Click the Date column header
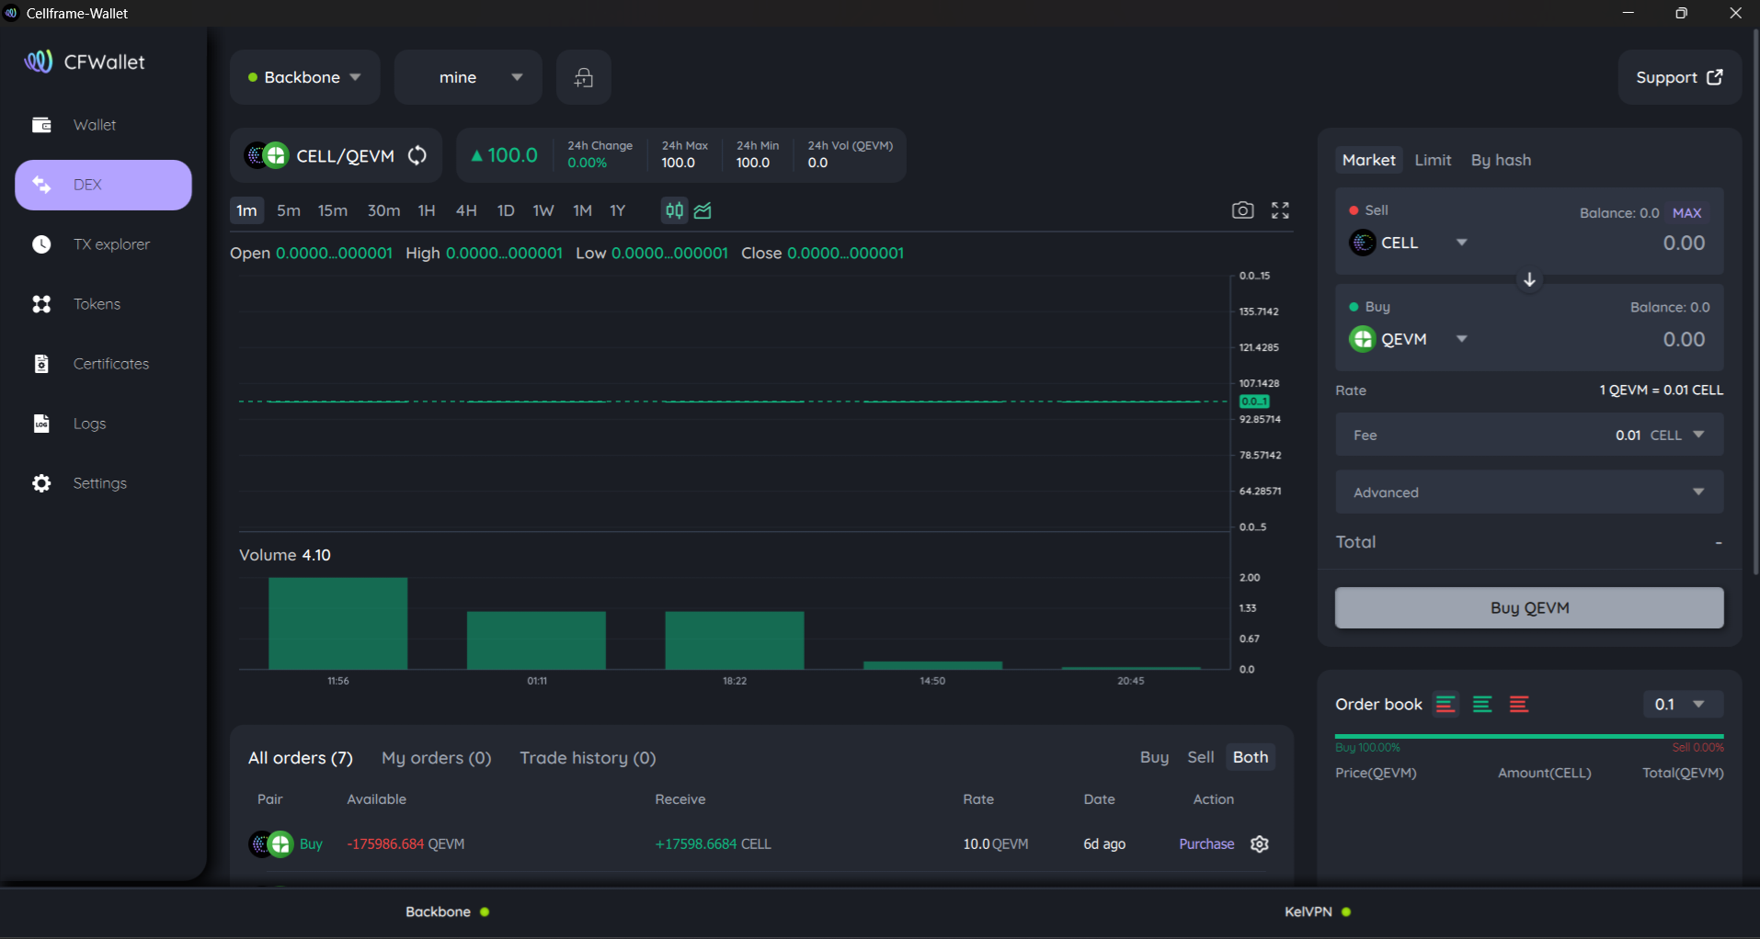Viewport: 1760px width, 939px height. coord(1099,799)
